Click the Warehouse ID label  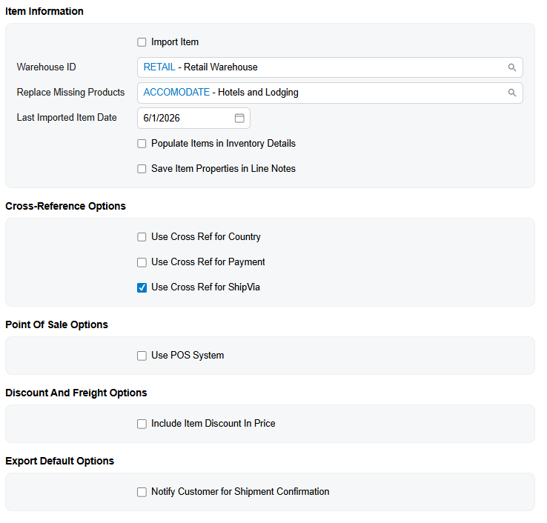pos(47,67)
